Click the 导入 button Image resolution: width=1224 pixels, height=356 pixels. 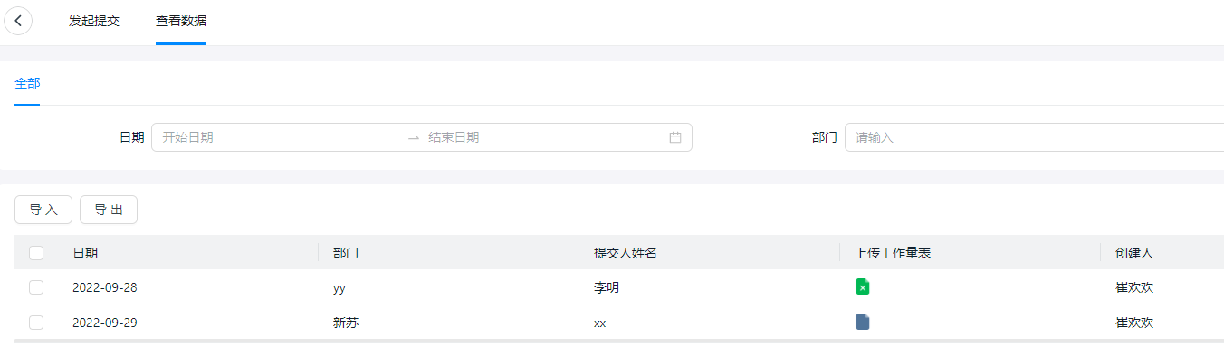click(43, 210)
